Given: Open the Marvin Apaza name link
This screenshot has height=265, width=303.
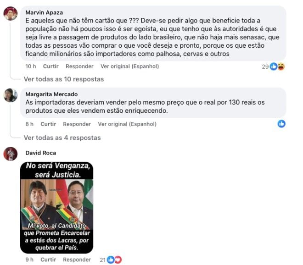Looking at the screenshot, I should (44, 12).
